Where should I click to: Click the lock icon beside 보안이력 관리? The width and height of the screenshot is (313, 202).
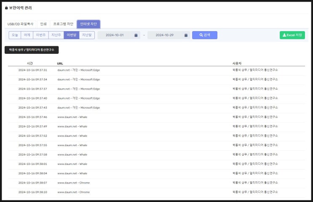tap(6, 8)
